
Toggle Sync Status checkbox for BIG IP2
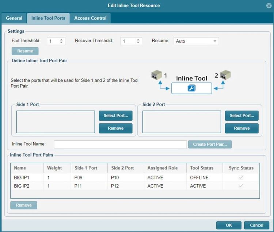click(241, 186)
